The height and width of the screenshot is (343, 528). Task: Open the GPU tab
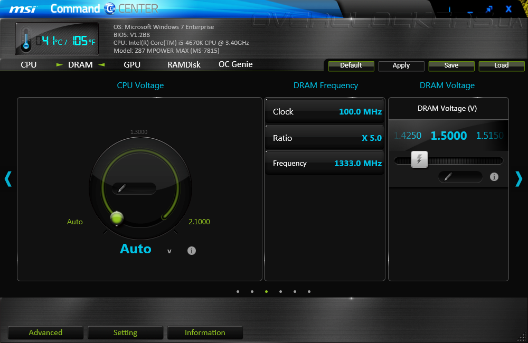[132, 64]
